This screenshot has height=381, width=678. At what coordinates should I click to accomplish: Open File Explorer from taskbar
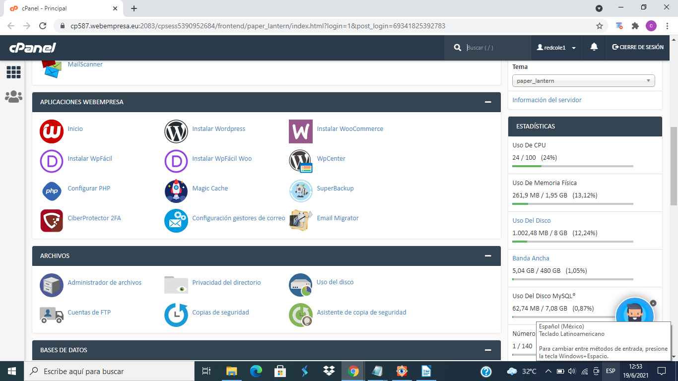click(231, 371)
